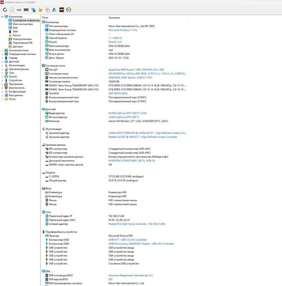Open AMD K17 USB 3.0 xHCI Controller link

coord(128,240)
